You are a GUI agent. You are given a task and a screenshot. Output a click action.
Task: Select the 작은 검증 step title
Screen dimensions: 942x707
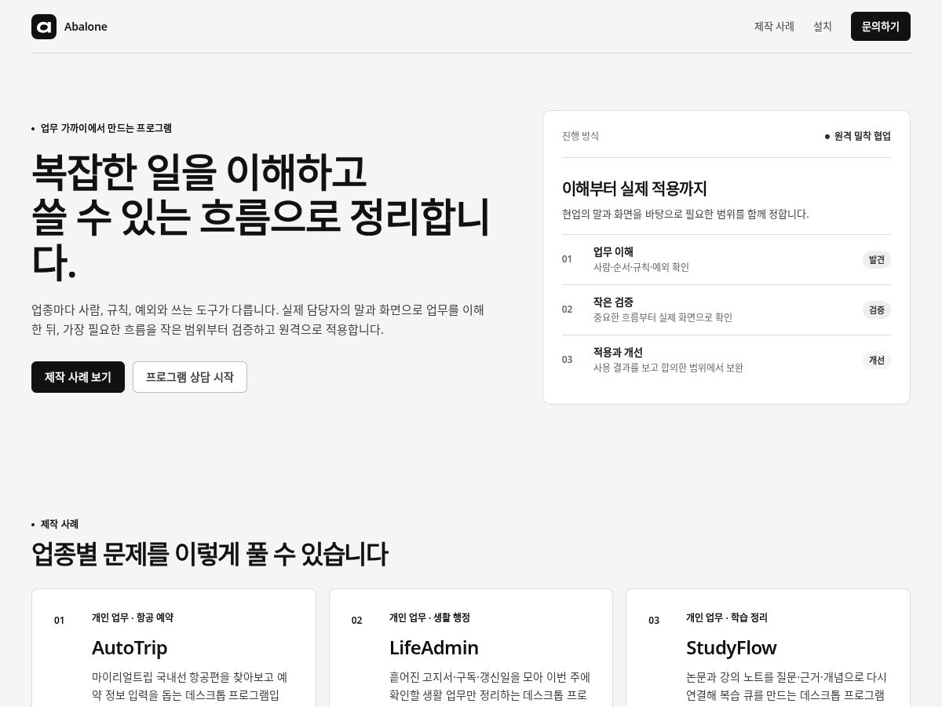[x=613, y=302]
